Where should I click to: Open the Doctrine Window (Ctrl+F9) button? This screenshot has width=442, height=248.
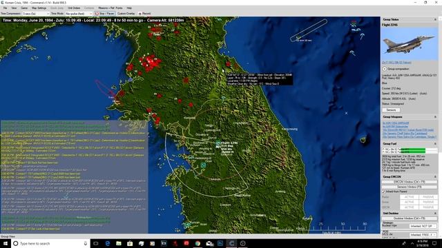pos(410,218)
